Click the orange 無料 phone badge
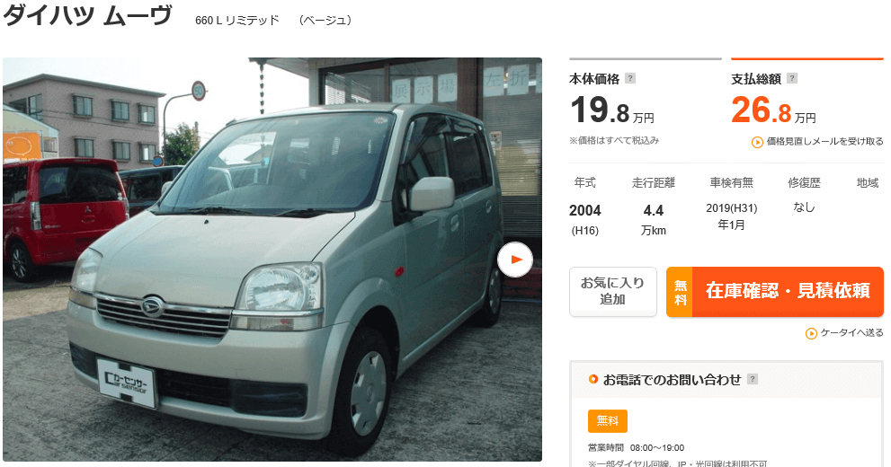The width and height of the screenshot is (891, 467). point(608,421)
